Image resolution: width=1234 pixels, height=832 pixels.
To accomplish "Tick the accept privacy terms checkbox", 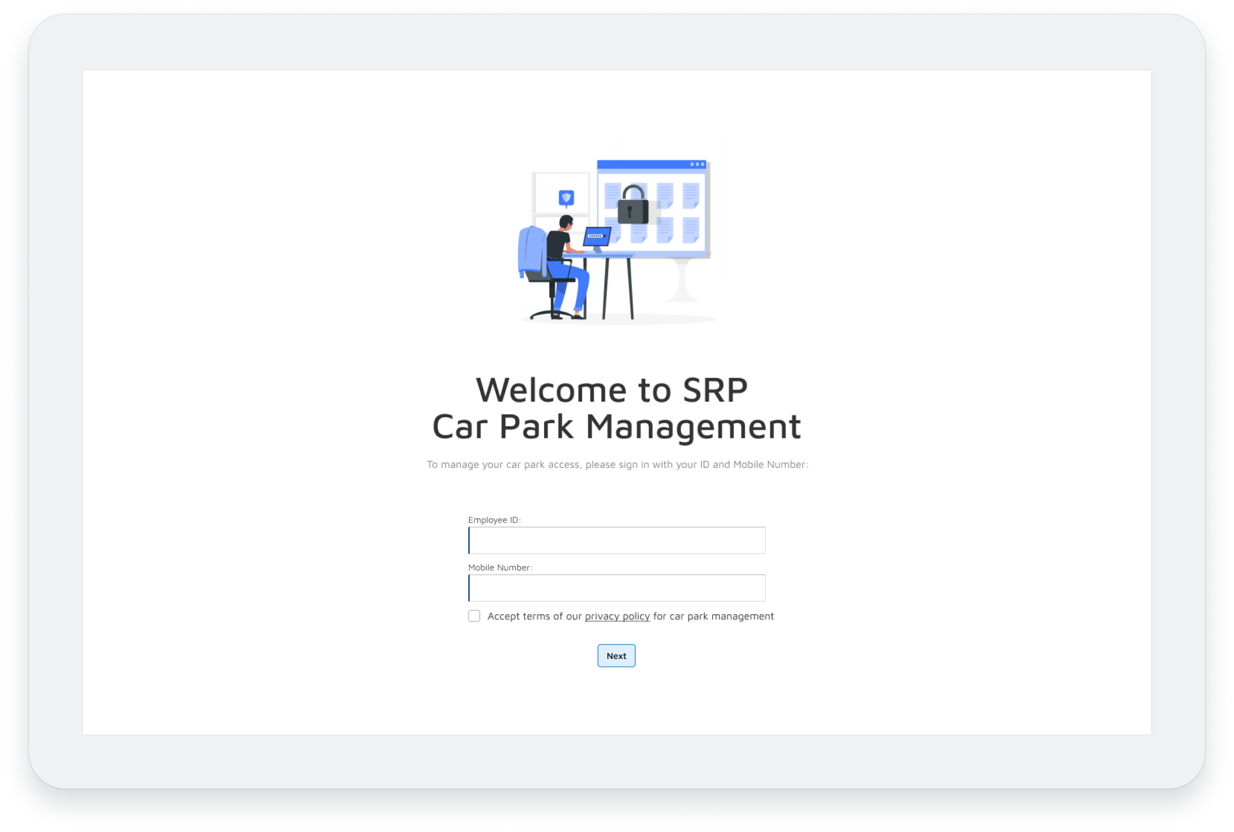I will [474, 616].
